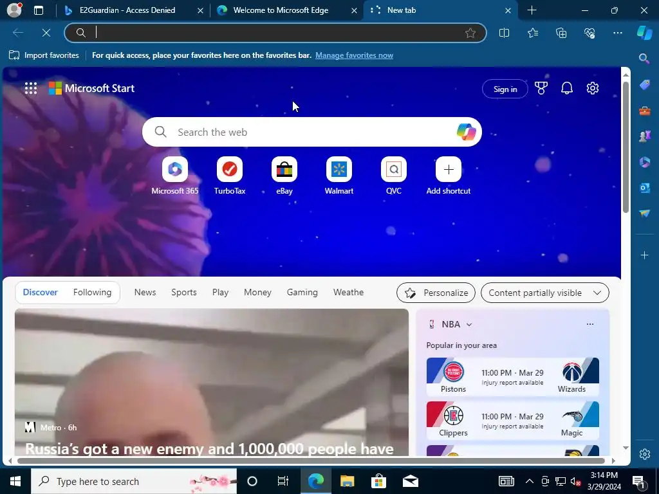Open a new browser tab
Image resolution: width=659 pixels, height=494 pixels.
pos(532,10)
